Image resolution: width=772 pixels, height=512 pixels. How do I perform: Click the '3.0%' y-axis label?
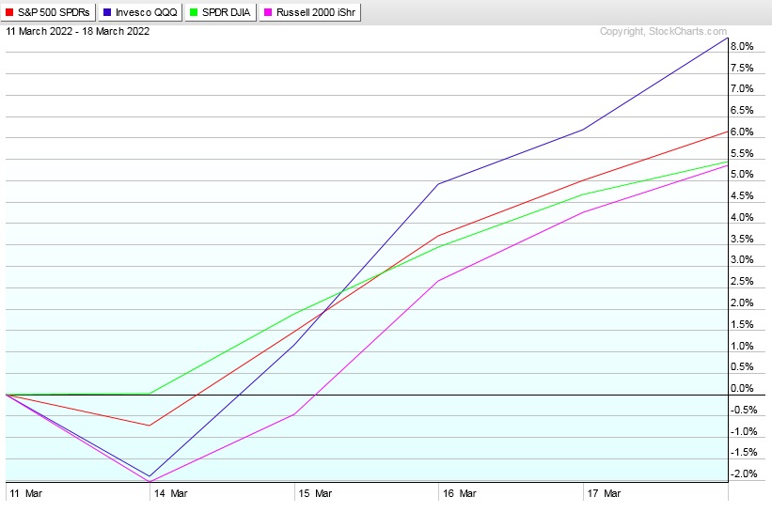point(742,259)
